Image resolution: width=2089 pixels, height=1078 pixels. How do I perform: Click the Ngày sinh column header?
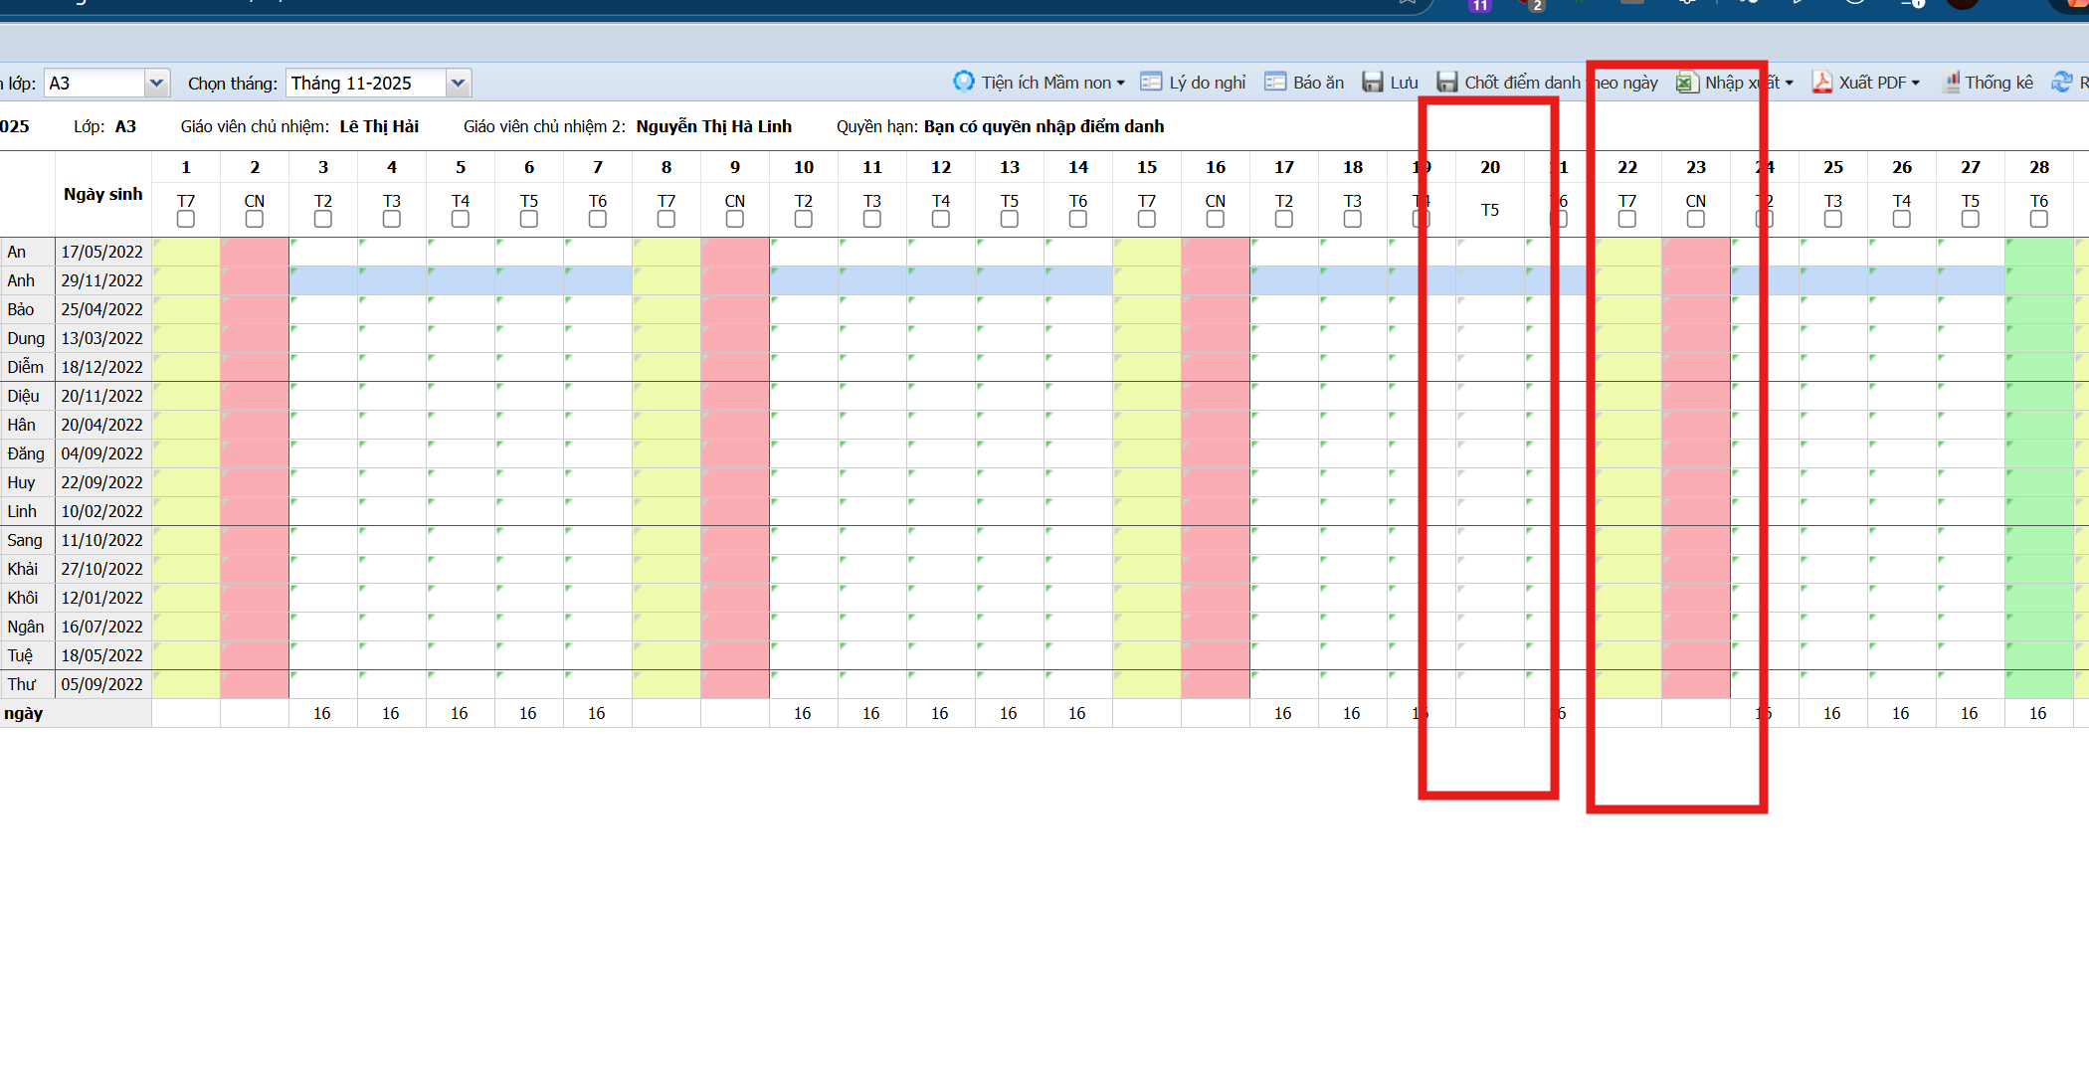point(103,194)
